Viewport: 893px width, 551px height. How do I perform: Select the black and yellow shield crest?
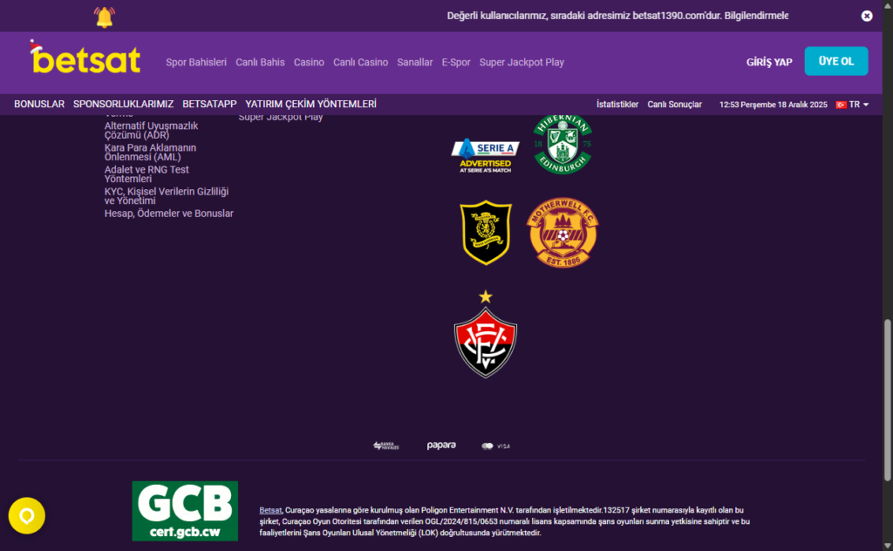pos(486,232)
